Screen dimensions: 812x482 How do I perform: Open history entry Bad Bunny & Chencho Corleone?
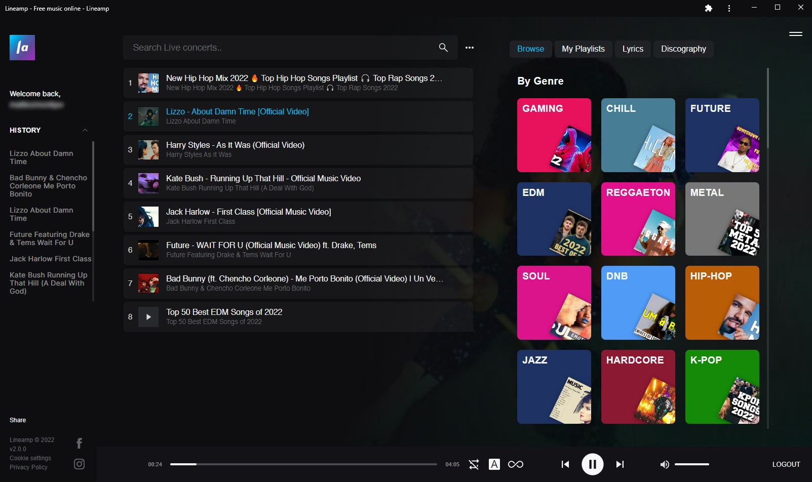tap(49, 186)
